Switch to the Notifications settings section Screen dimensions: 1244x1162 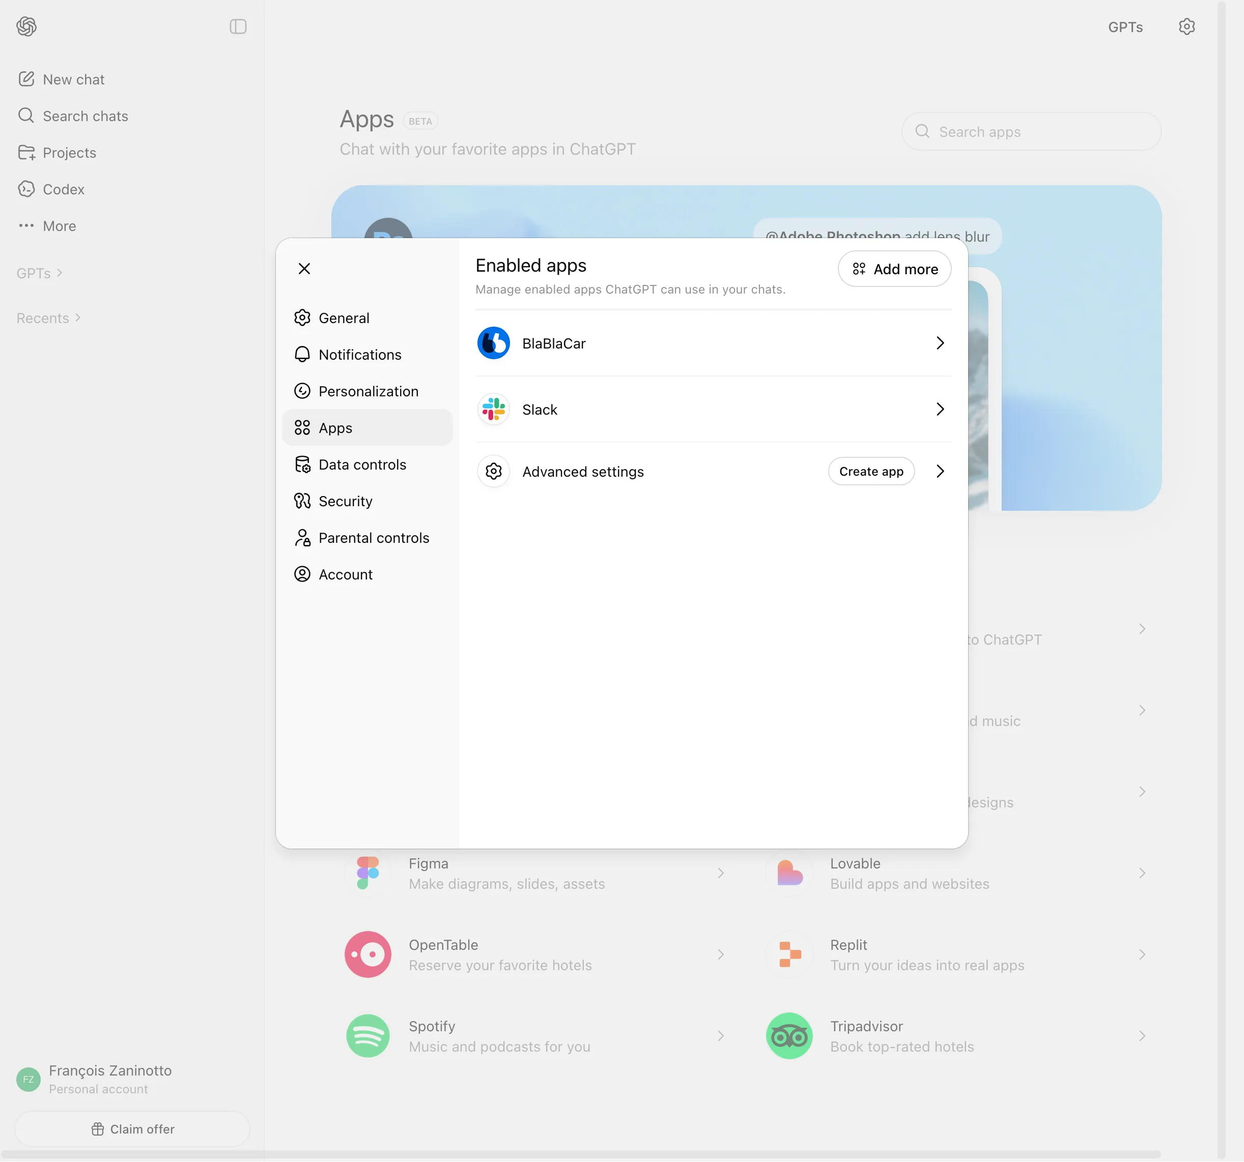point(360,354)
